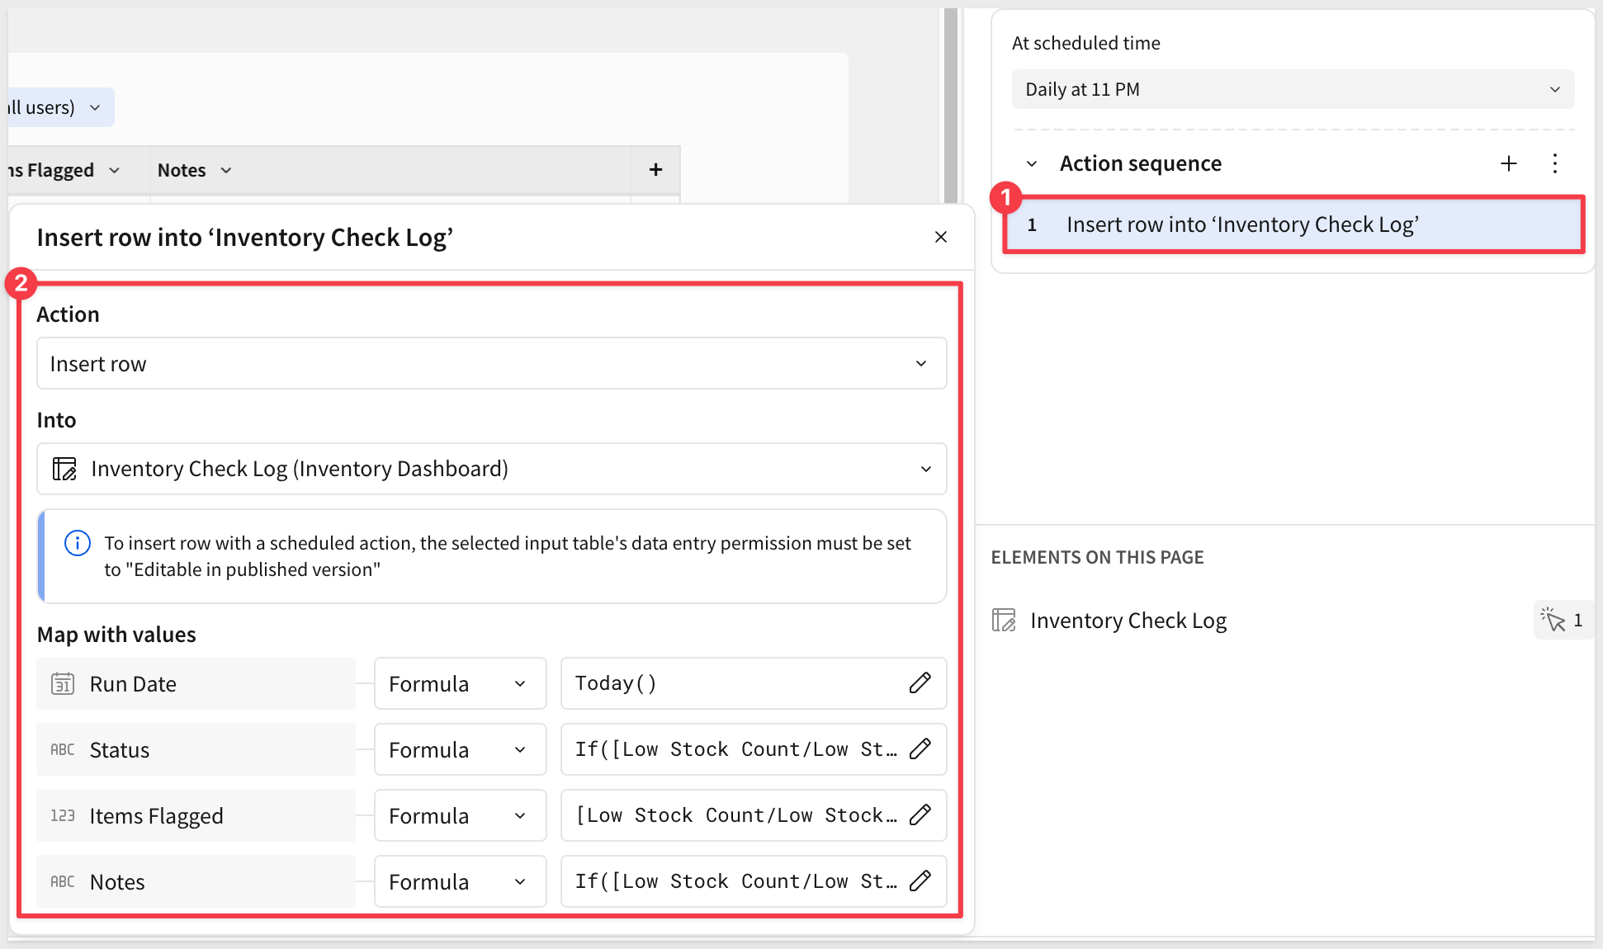1603x949 pixels.
Task: Select the Insert row action step
Action: coord(1292,225)
